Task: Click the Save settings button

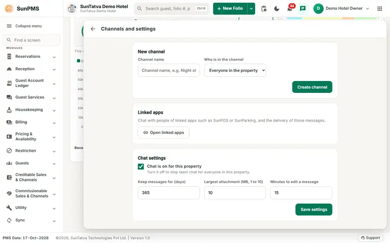Action: [x=314, y=210]
